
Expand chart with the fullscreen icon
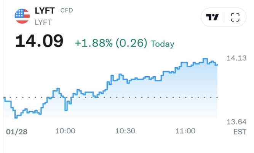[x=235, y=17]
